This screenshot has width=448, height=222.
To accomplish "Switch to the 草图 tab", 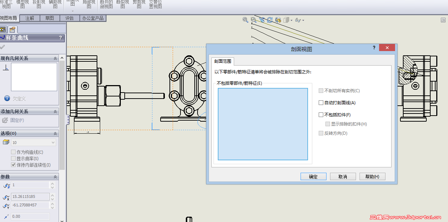I will [50, 18].
